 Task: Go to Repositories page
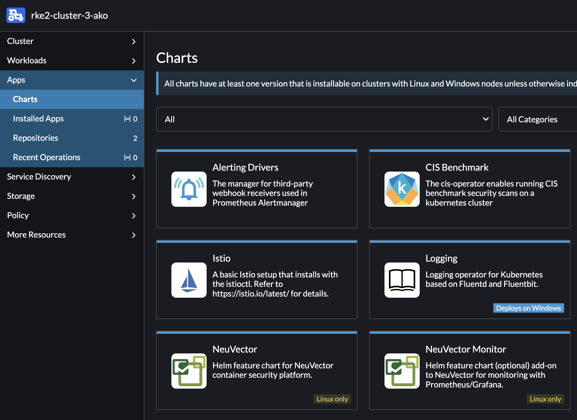tap(72, 138)
